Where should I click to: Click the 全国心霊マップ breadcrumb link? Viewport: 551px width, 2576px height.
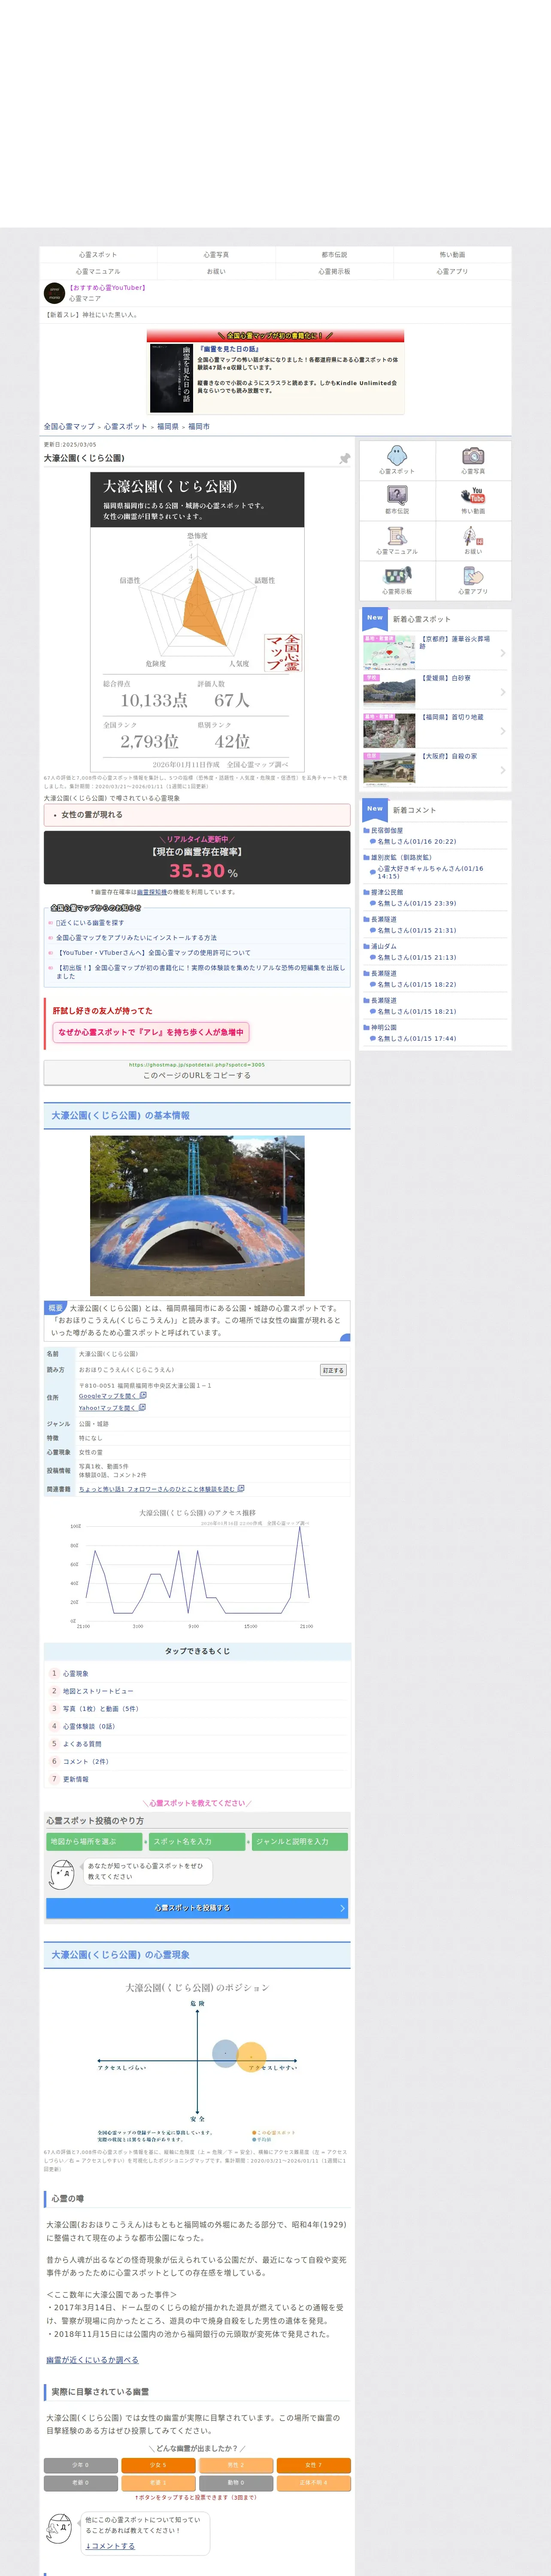click(69, 426)
